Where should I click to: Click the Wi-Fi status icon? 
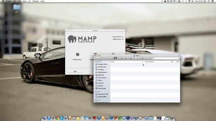189,1
